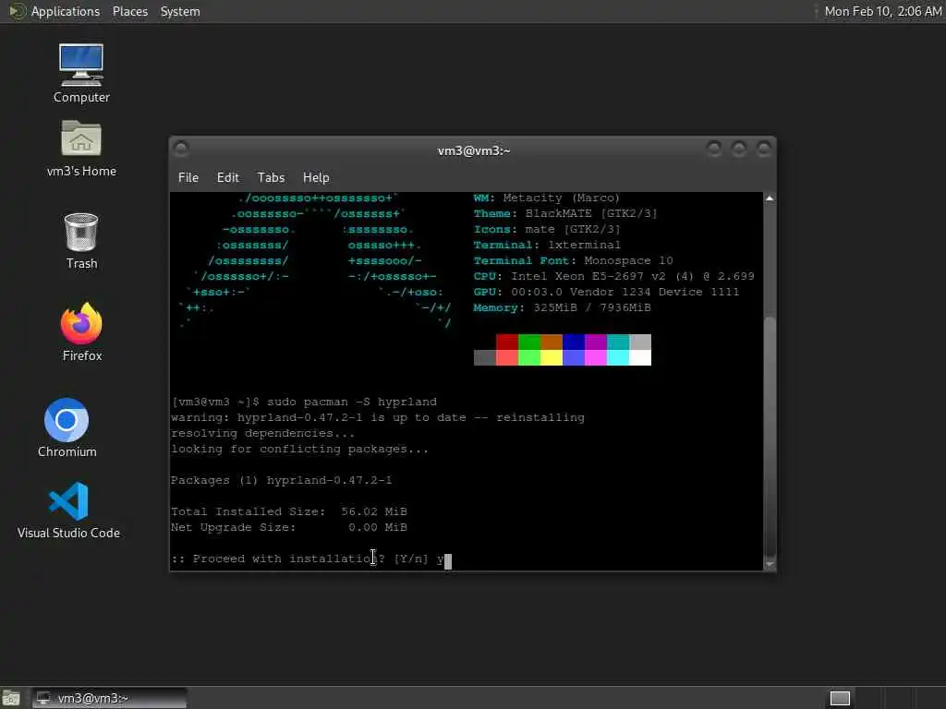This screenshot has width=946, height=709.
Task: Click the show desktop icon in bottom panel
Action: (10, 698)
